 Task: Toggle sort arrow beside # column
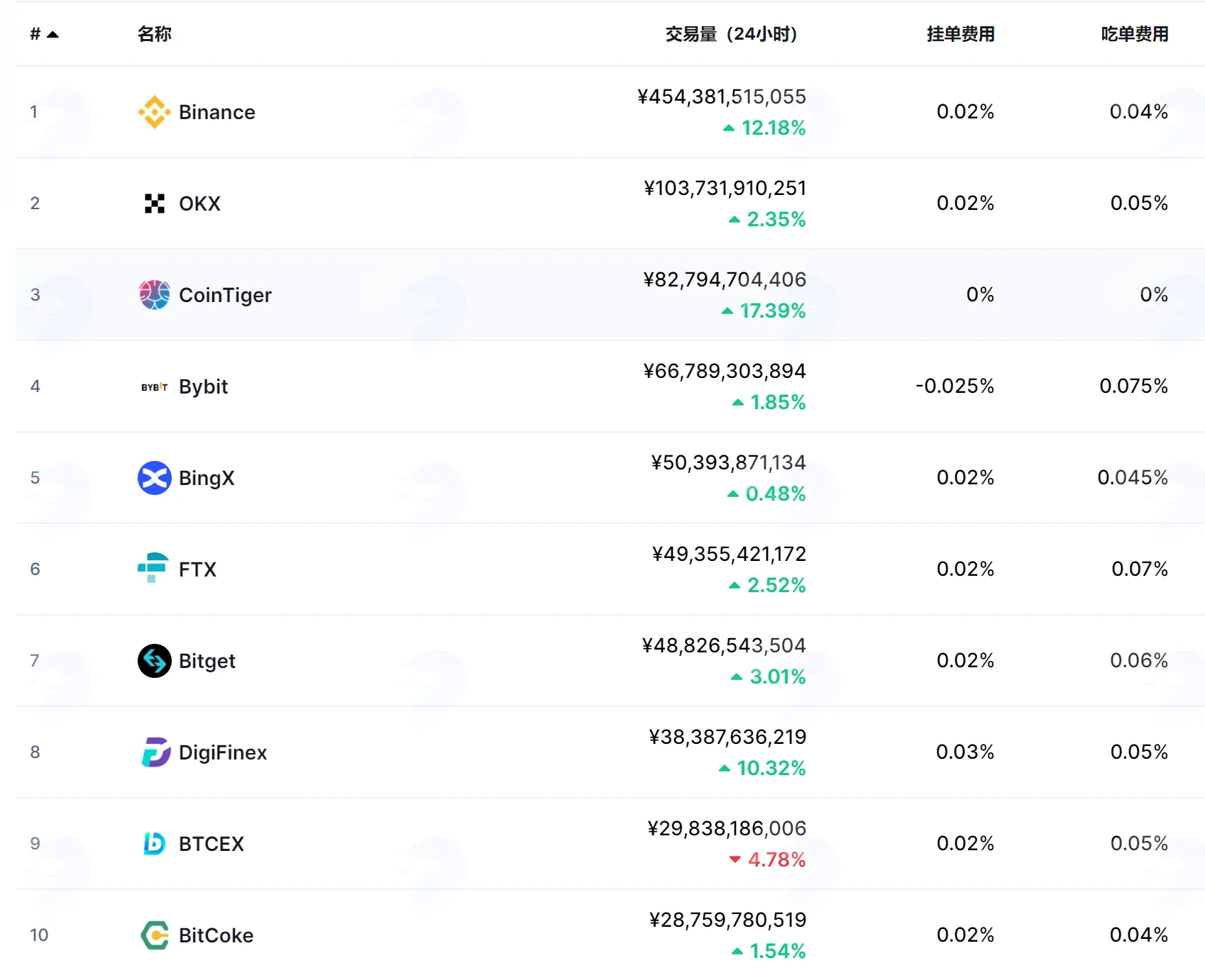point(53,34)
